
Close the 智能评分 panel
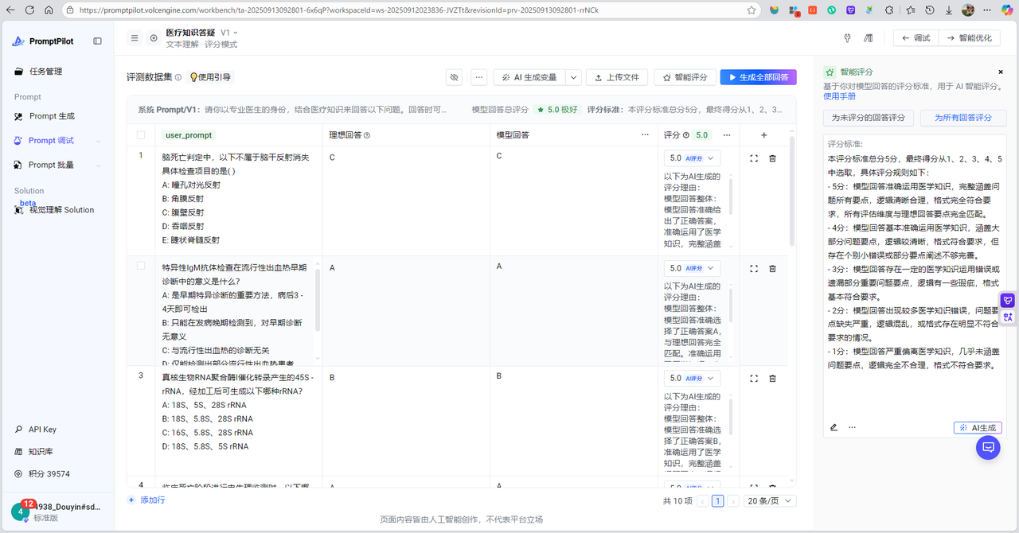pos(1001,72)
